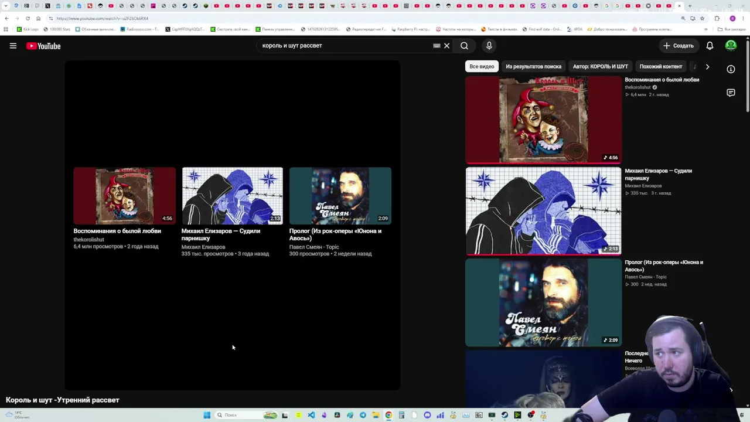Start voice search with the microphone
The image size is (750, 422).
[489, 46]
